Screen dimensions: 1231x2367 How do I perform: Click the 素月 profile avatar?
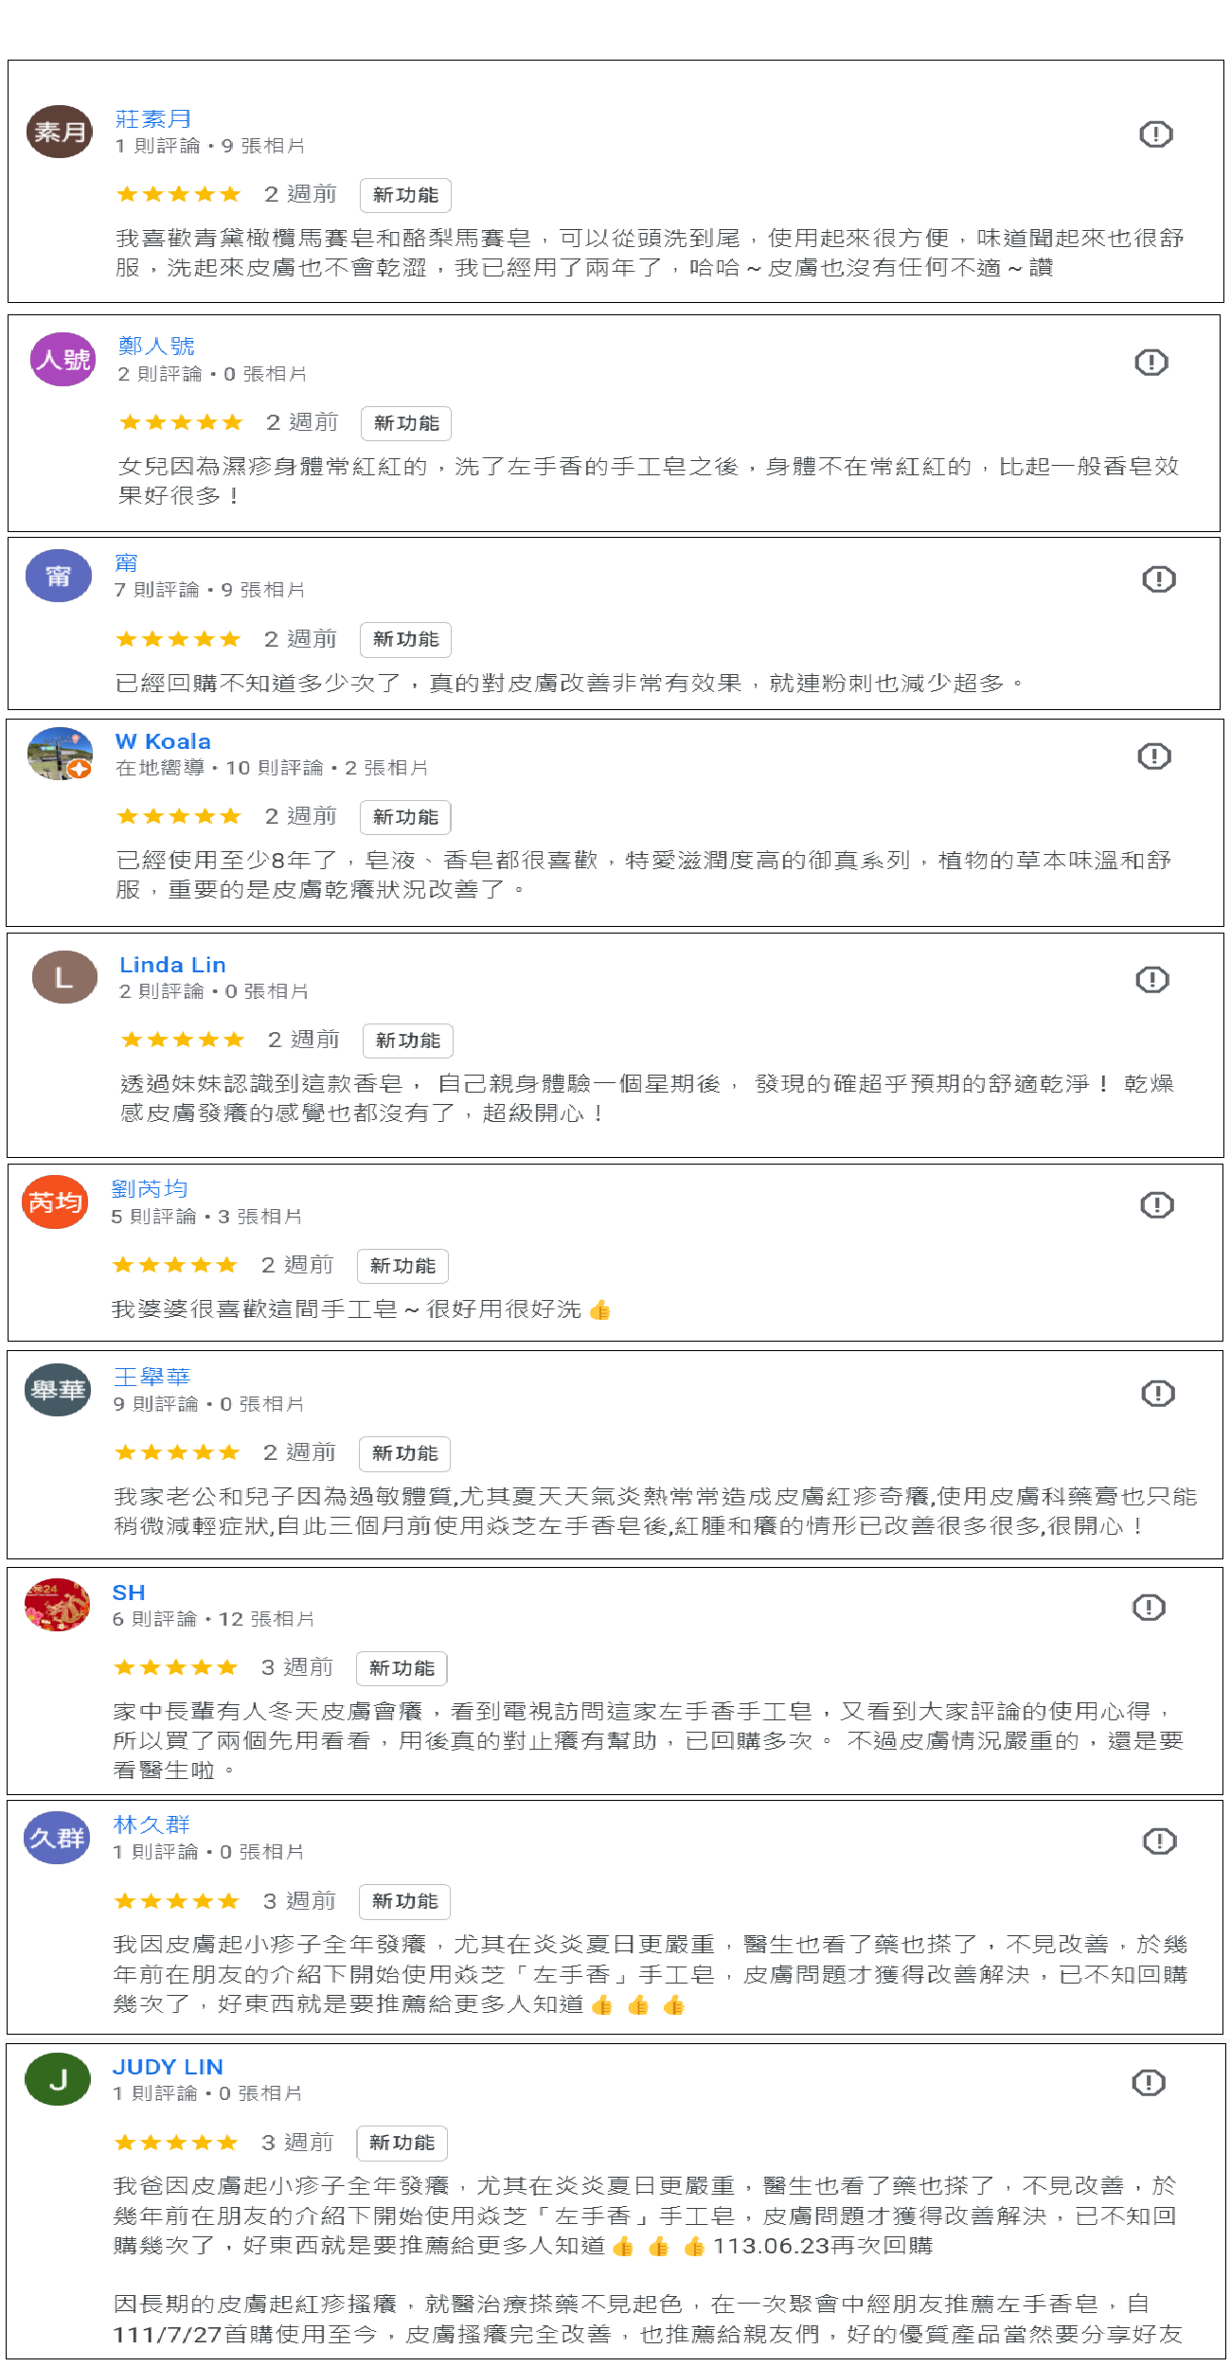tap(60, 132)
